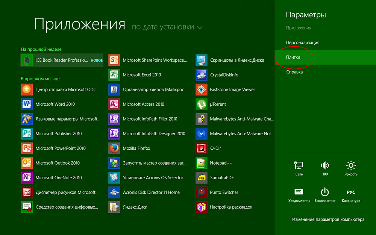This screenshot has width=376, height=235.
Task: Open Microsoft PowerPoint 2010 icon
Action: 27,148
